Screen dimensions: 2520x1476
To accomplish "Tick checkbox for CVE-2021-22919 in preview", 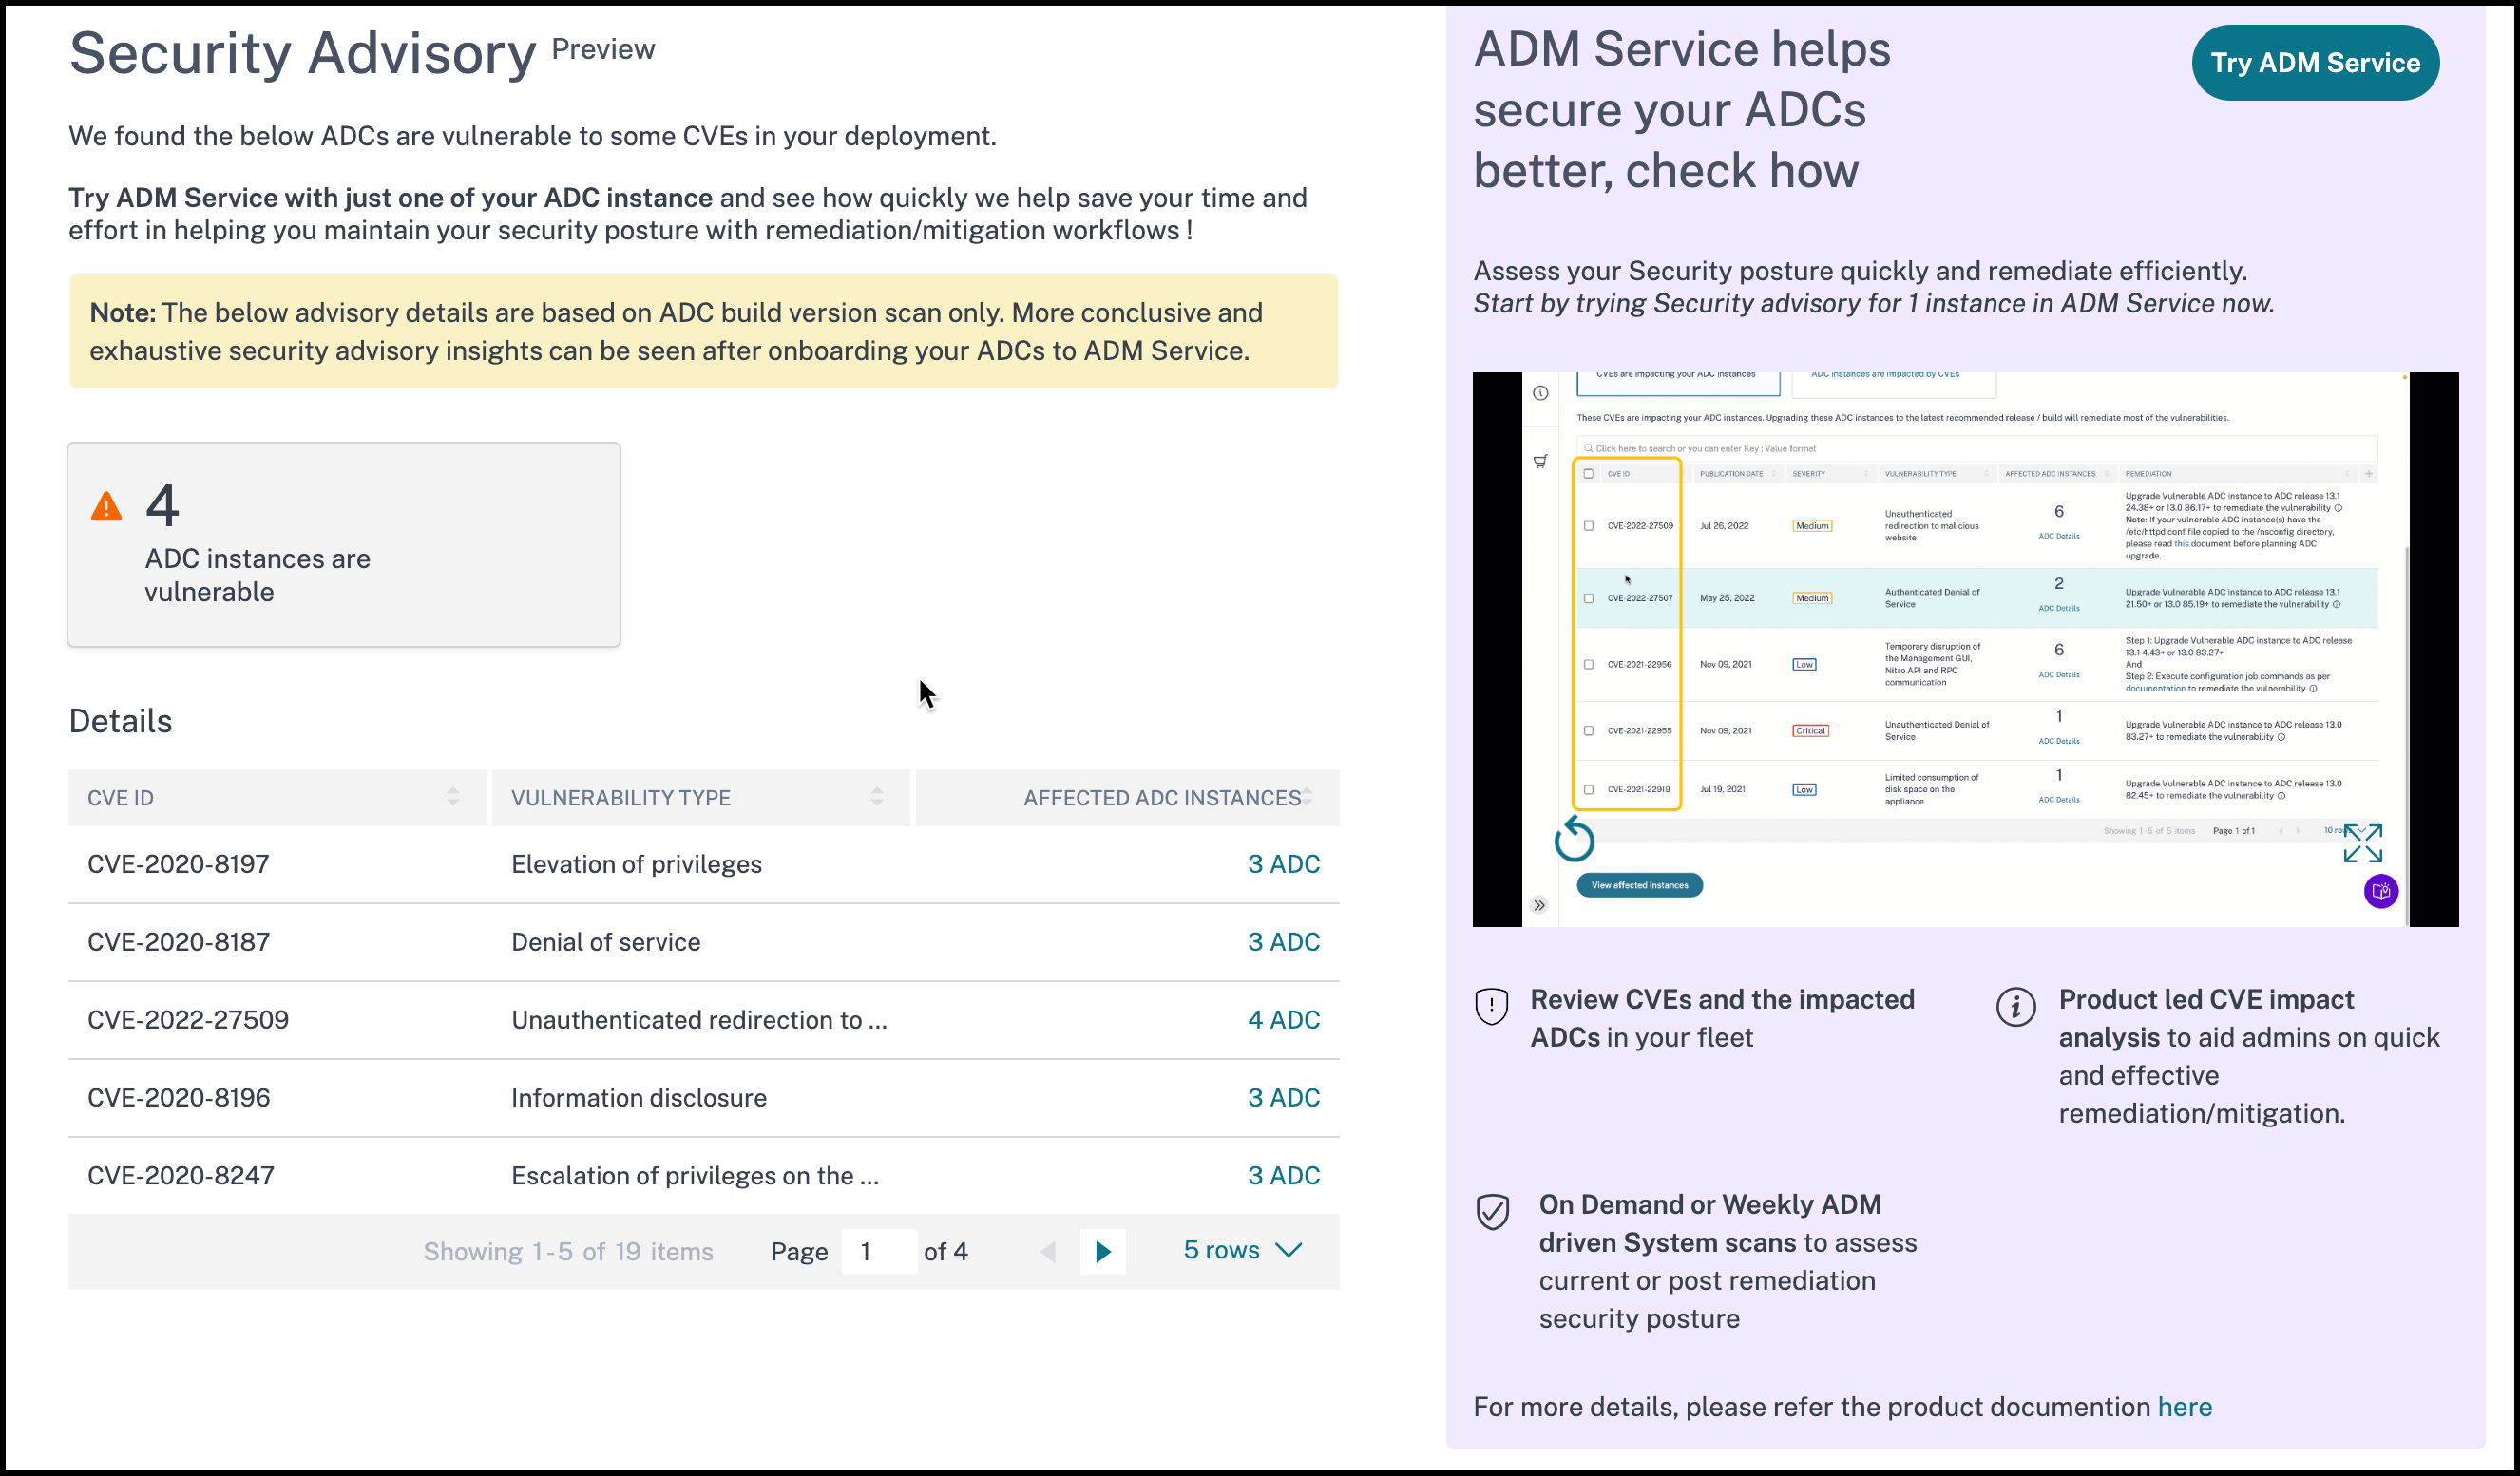I will coord(1588,789).
